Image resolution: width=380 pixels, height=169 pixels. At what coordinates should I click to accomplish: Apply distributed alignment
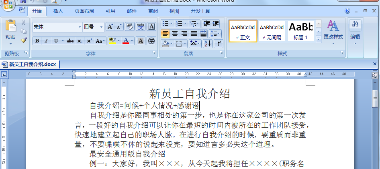(x=203, y=33)
